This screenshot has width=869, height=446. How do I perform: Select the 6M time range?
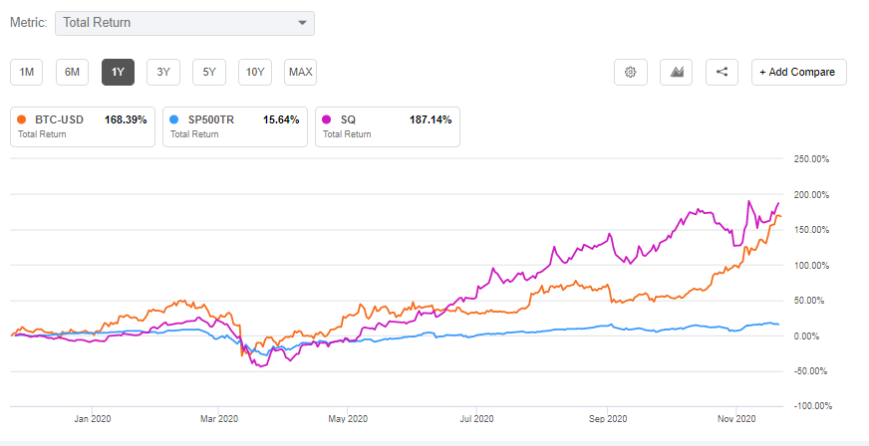pos(72,72)
